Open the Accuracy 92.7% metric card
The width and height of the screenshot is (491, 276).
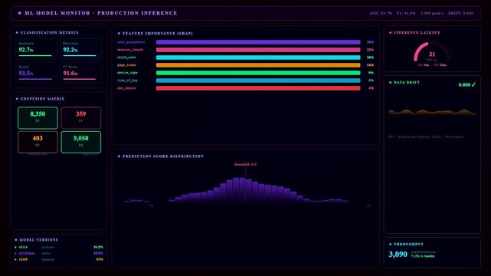[x=36, y=49]
